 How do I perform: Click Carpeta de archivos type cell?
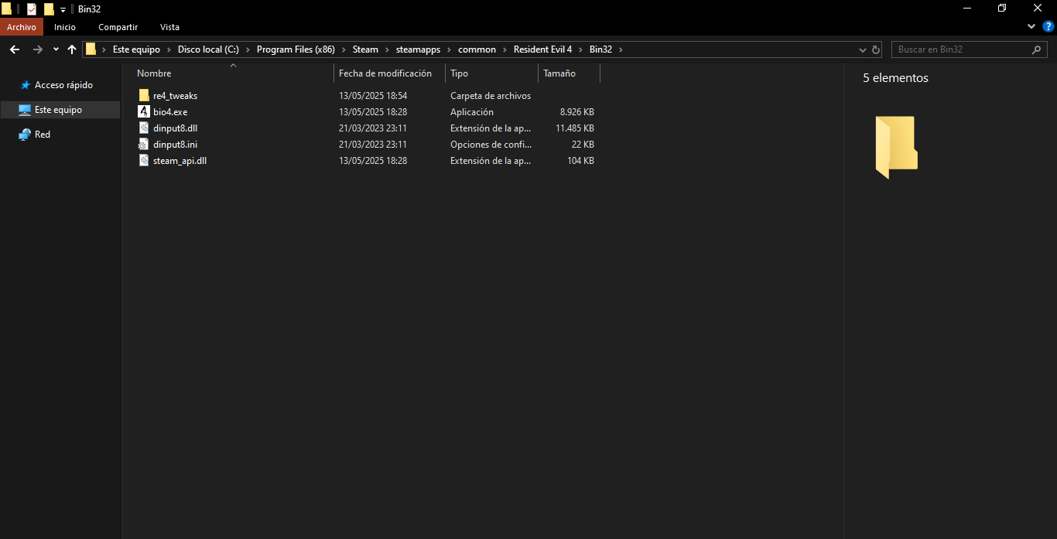pyautogui.click(x=491, y=96)
